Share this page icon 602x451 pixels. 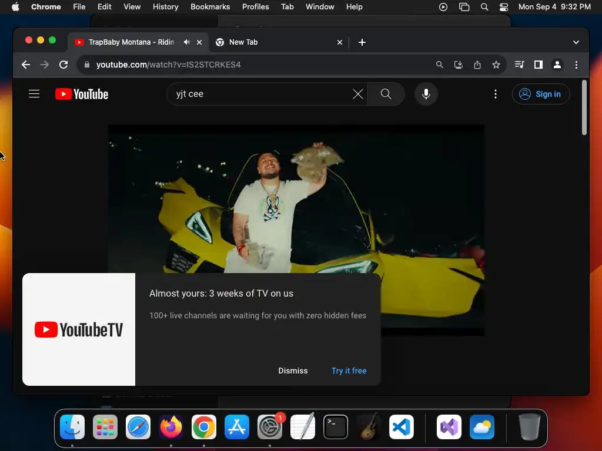coord(477,65)
